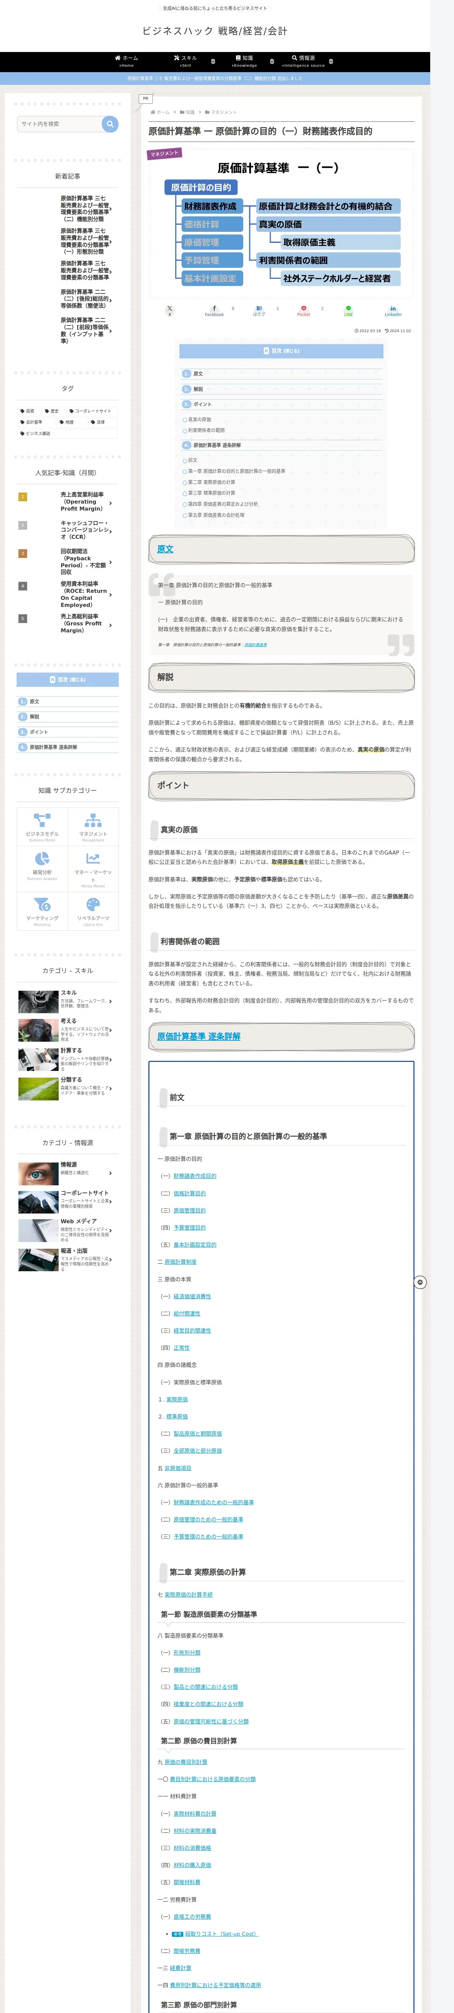Open 考える category thumbnail

pyautogui.click(x=38, y=1031)
